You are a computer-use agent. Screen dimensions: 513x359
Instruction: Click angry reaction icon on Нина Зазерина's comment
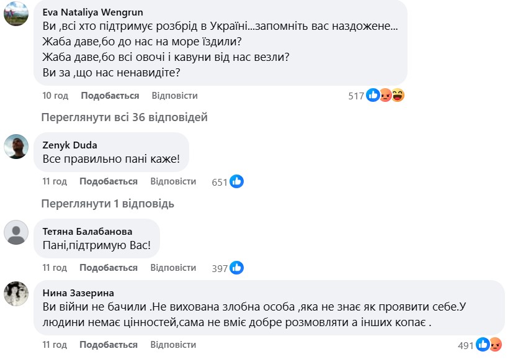[x=495, y=345]
